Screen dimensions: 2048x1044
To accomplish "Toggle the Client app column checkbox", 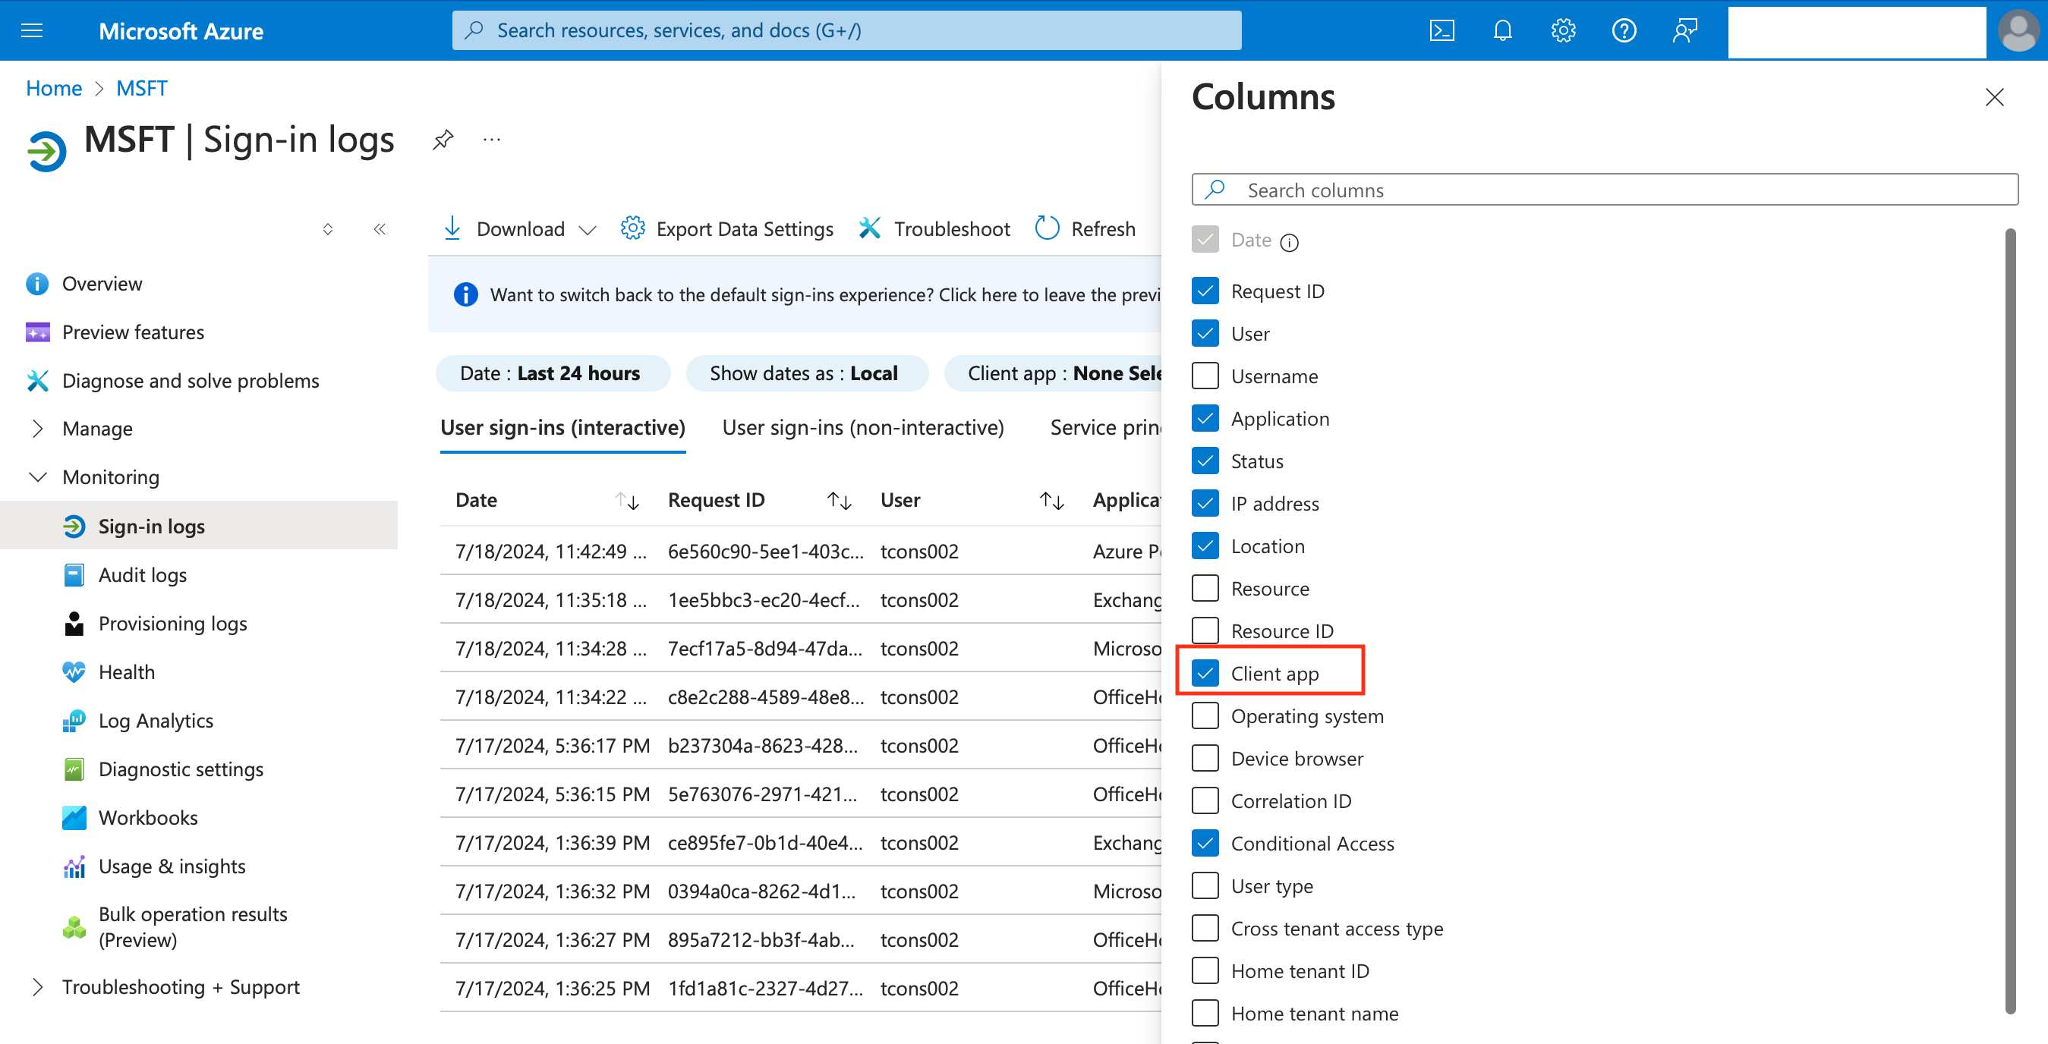I will [1205, 673].
